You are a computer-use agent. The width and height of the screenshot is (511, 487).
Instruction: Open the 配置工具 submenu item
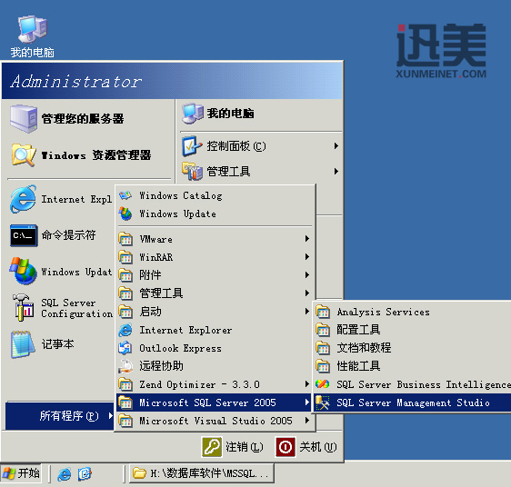(x=412, y=330)
